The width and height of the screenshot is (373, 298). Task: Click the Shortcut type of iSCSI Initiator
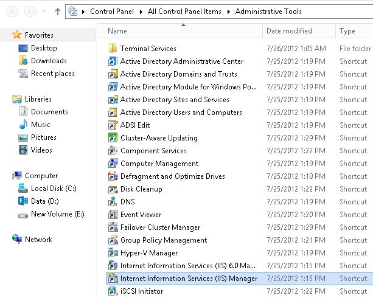pyautogui.click(x=354, y=291)
